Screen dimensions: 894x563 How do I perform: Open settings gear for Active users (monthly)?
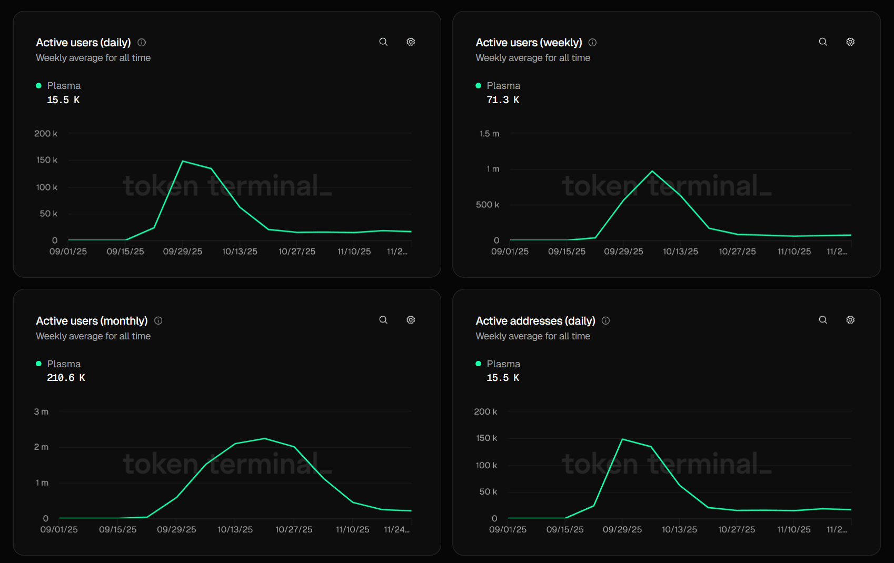(x=411, y=320)
